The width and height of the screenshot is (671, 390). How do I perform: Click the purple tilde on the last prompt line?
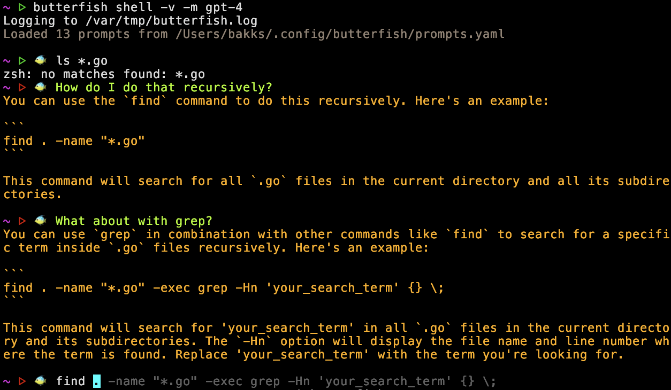[x=7, y=381]
